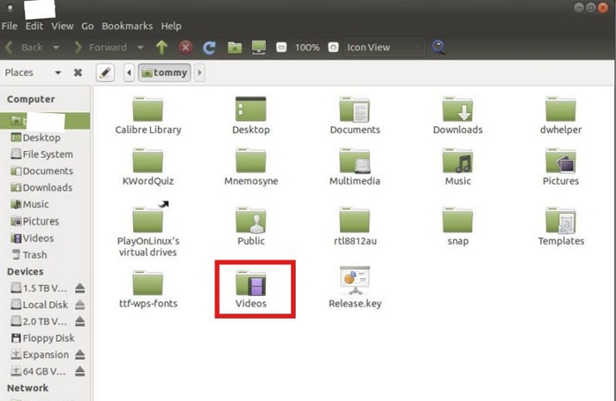Image resolution: width=616 pixels, height=401 pixels.
Task: Open the View menu
Action: pyautogui.click(x=63, y=26)
